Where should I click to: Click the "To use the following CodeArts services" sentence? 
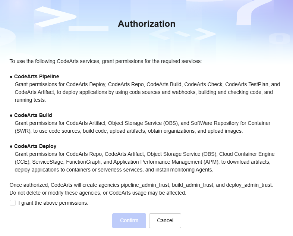click(105, 61)
